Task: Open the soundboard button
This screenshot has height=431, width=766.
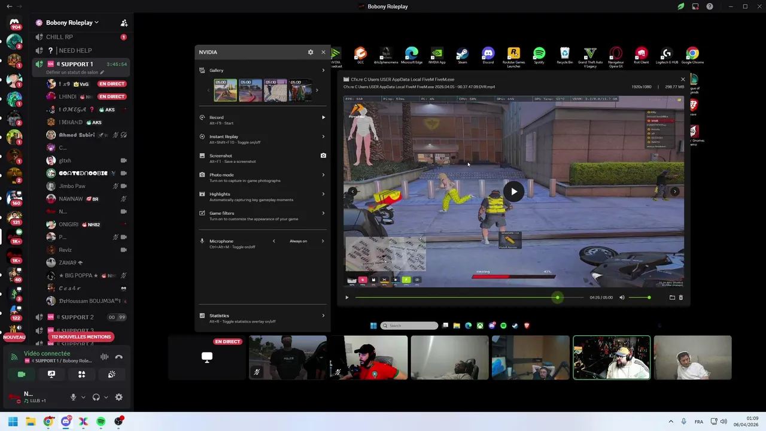Action: [112, 374]
